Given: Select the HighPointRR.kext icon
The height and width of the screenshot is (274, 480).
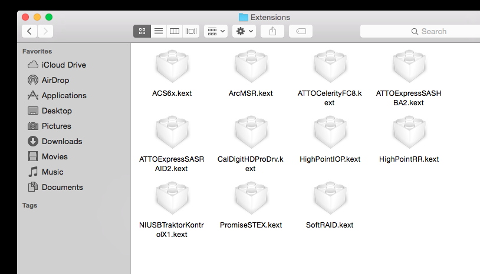Looking at the screenshot, I should [409, 132].
